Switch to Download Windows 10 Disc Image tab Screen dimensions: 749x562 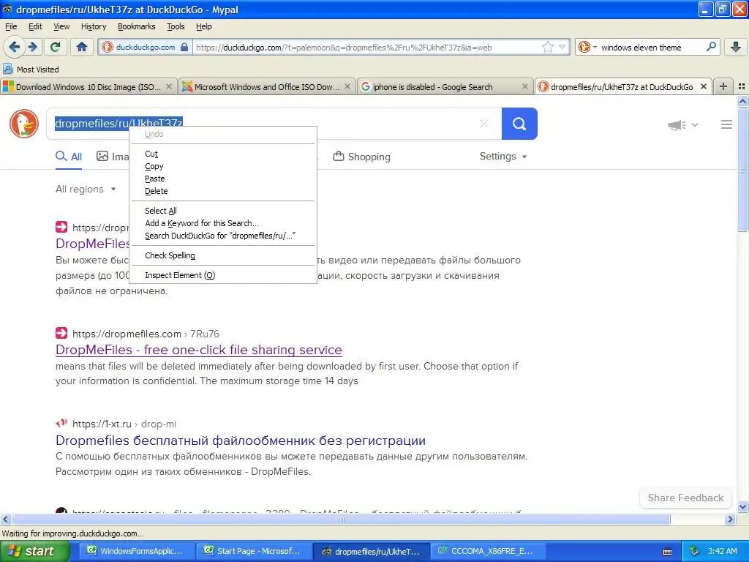[89, 87]
